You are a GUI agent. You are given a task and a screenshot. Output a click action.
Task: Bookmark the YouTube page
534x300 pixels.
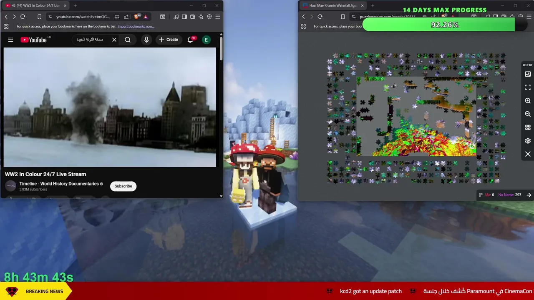pos(39,17)
